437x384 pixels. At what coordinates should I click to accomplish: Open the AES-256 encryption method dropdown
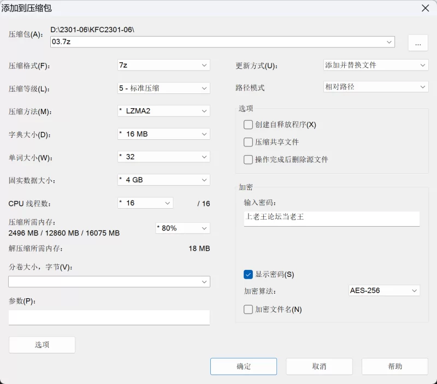click(x=384, y=291)
